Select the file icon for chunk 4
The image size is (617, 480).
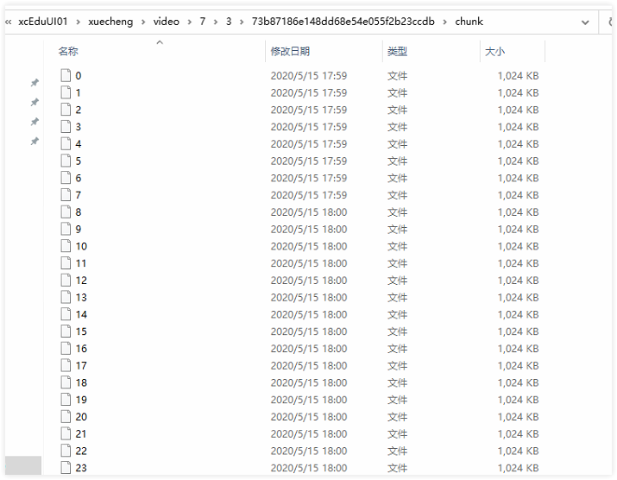click(x=66, y=143)
